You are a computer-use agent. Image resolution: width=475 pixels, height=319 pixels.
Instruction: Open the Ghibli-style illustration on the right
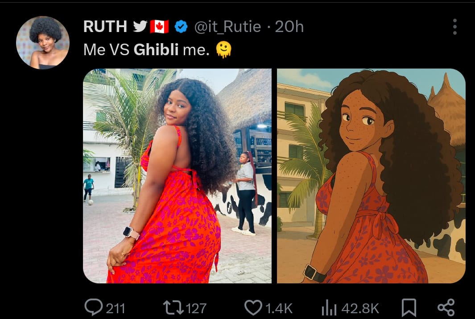(371, 176)
